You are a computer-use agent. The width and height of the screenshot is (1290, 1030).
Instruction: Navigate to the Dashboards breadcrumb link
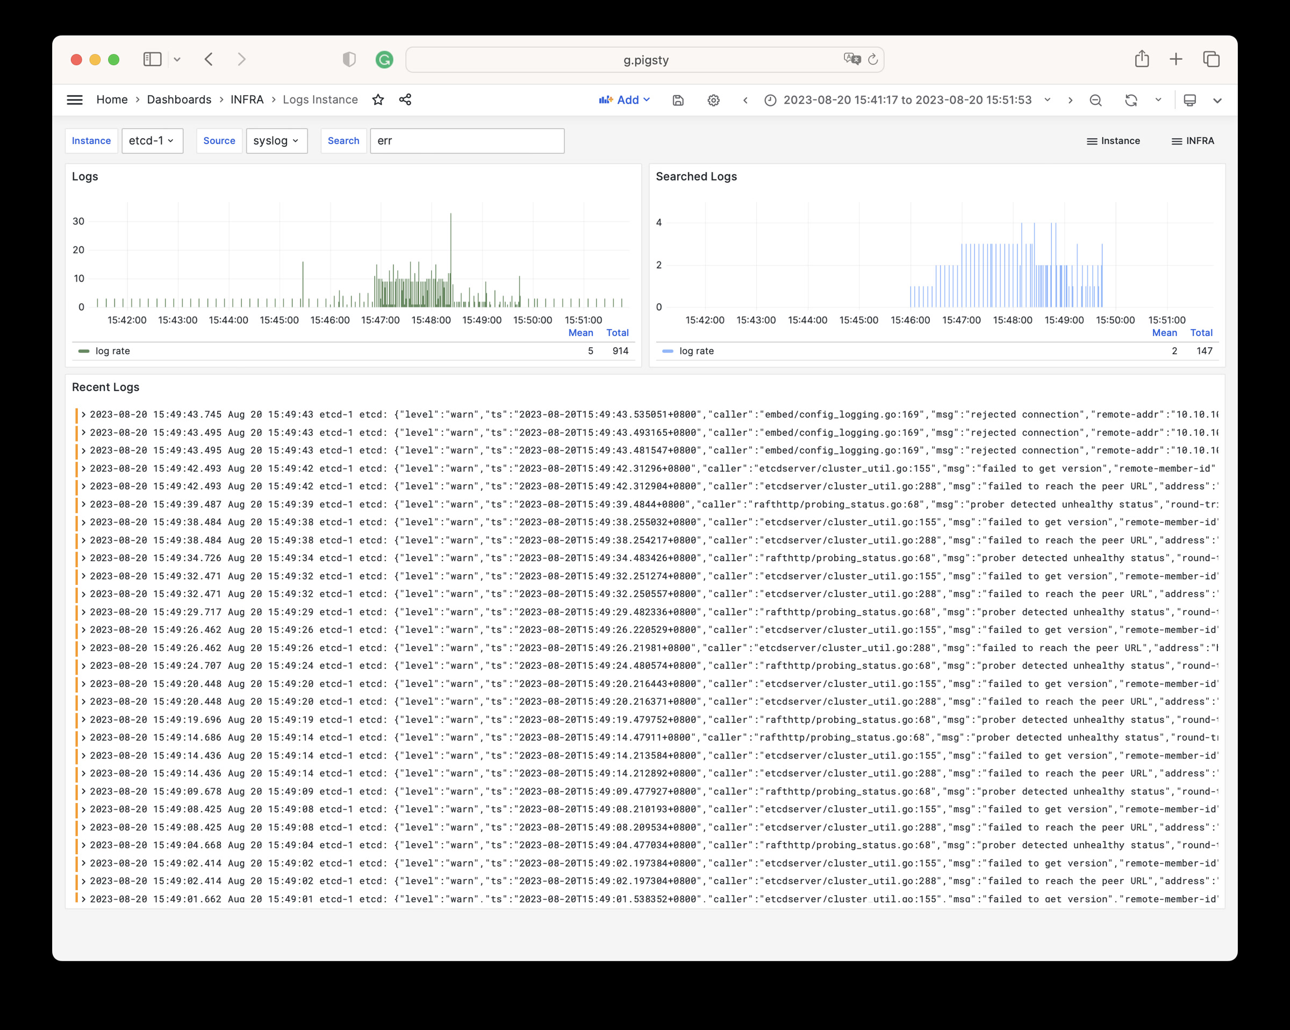point(179,99)
